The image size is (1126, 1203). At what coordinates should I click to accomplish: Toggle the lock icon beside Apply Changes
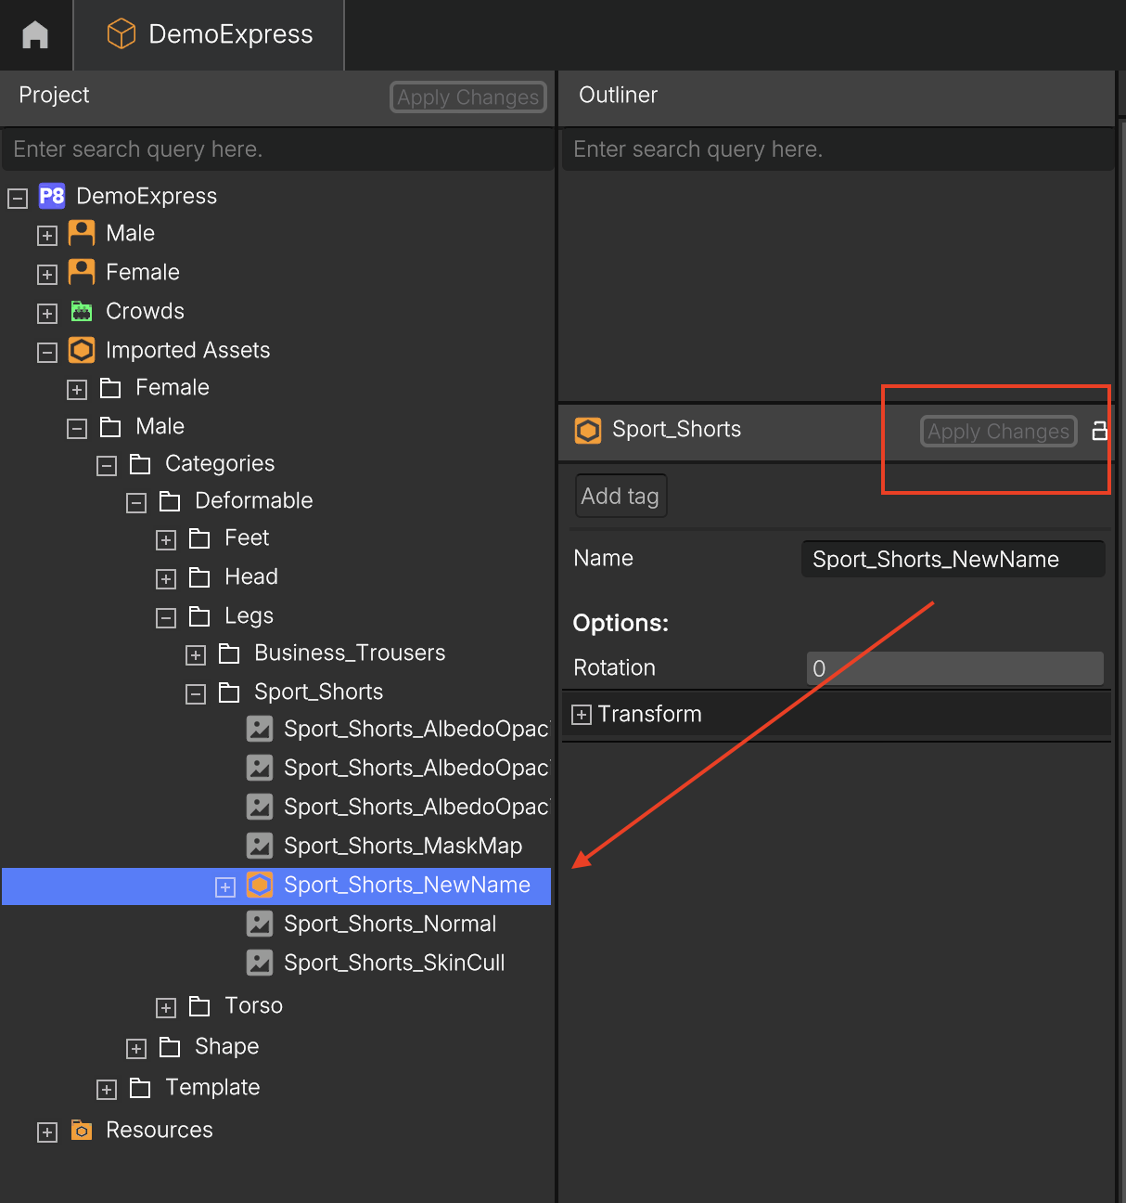click(1099, 431)
